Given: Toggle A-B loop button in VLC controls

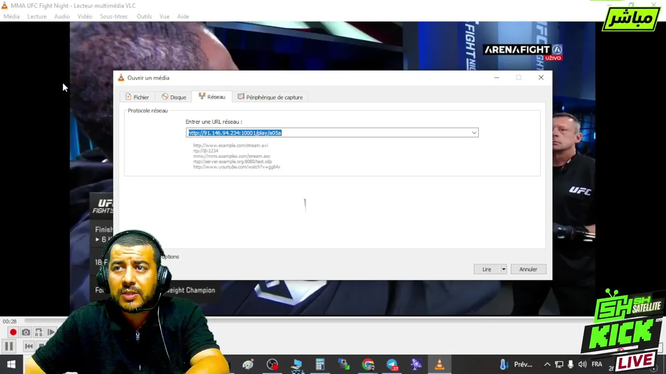Looking at the screenshot, I should (39, 332).
